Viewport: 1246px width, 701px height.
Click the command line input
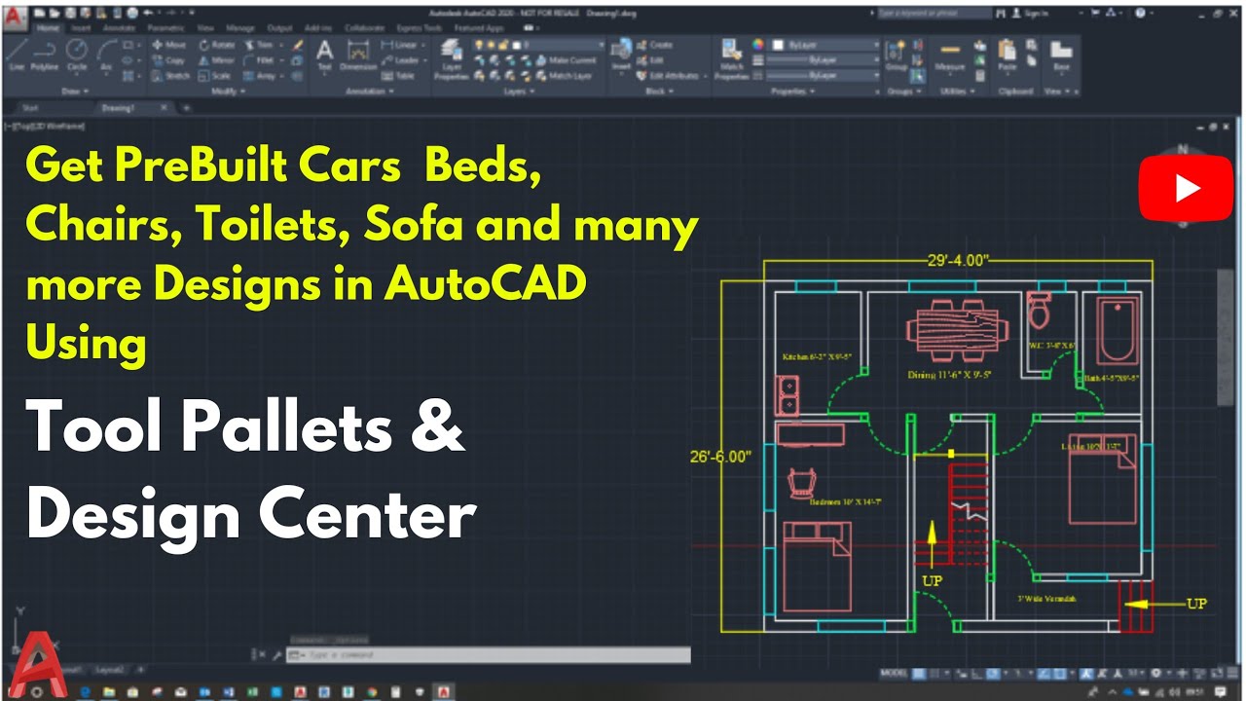(487, 655)
